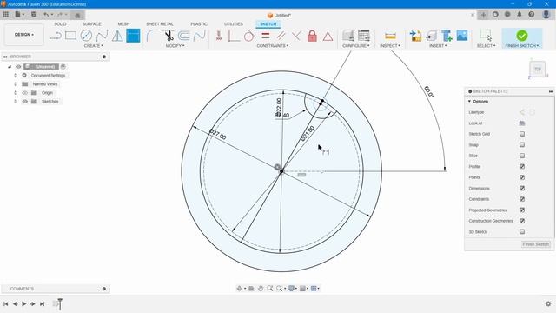Switch to the Mesh tab
Viewport: 556px width, 313px height.
(123, 24)
